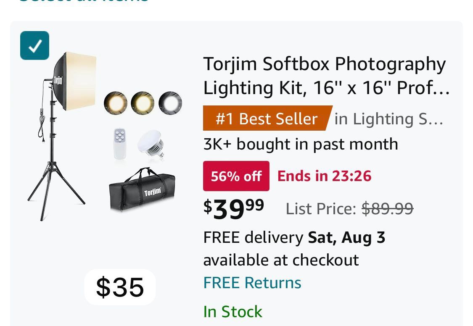Click the cool white light circle icon
The image size is (473, 326).
pos(170,103)
